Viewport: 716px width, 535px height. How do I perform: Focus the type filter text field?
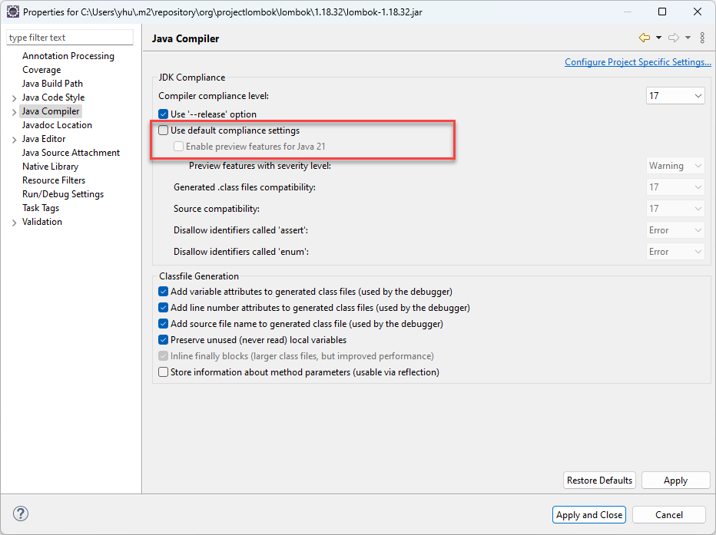[70, 38]
